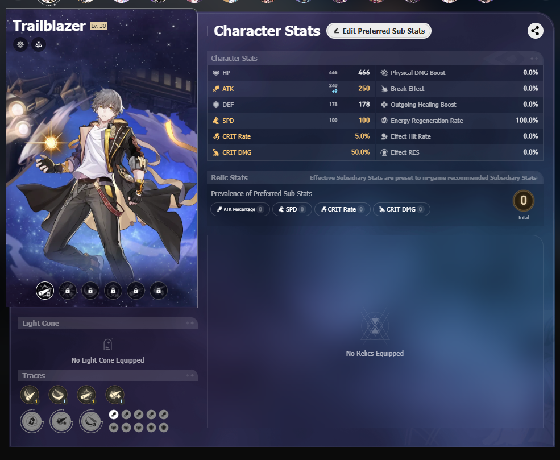The width and height of the screenshot is (560, 460).
Task: Click the Effect RES icon
Action: point(384,152)
